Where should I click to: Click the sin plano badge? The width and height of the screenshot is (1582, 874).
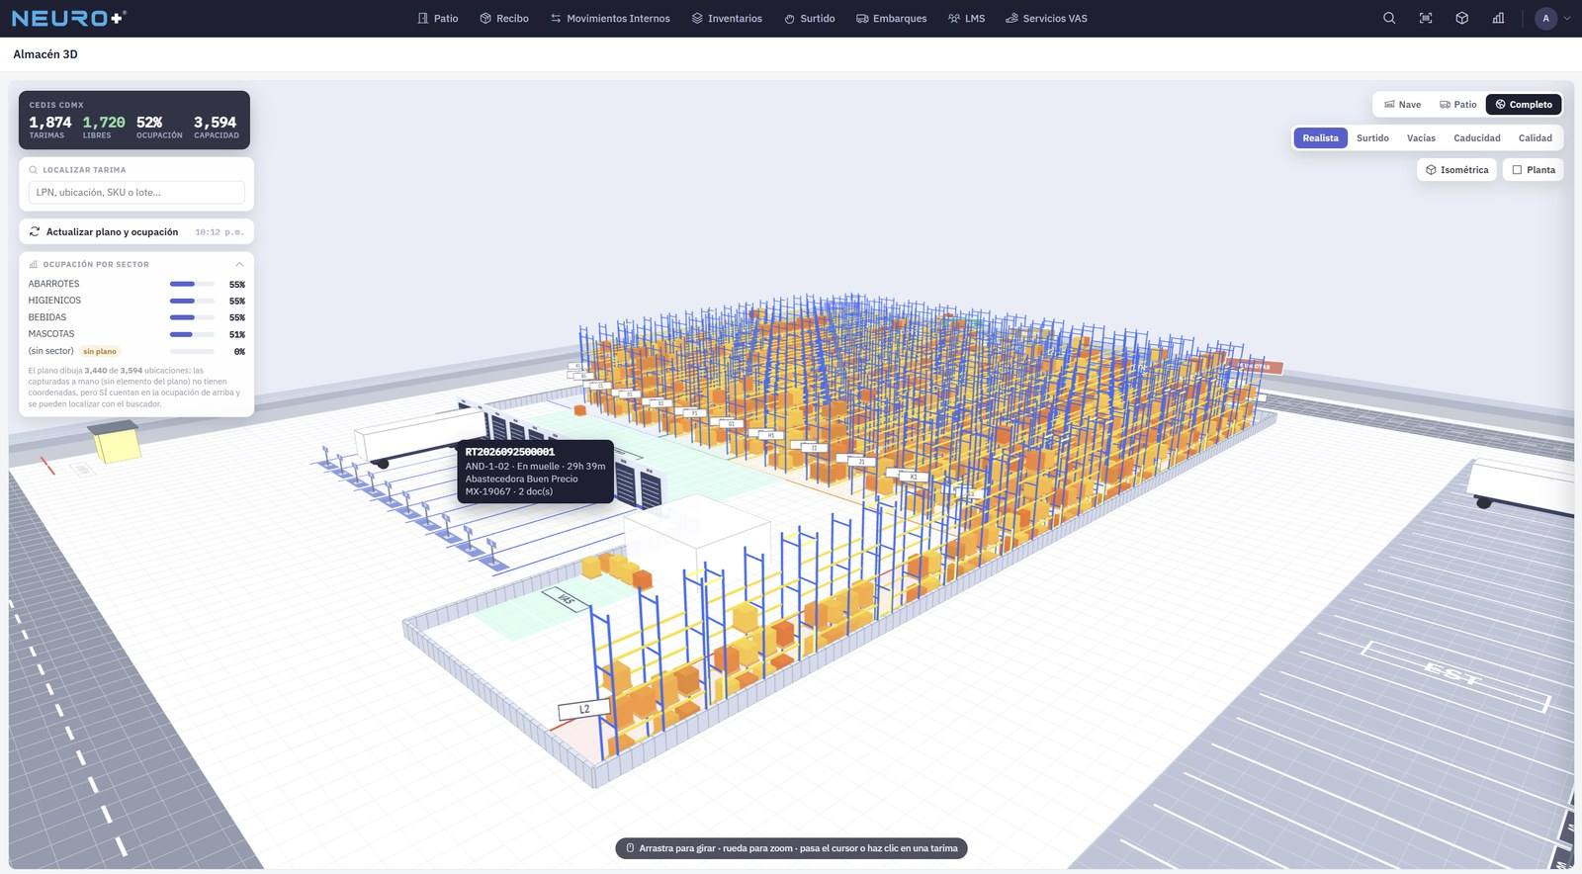point(100,351)
